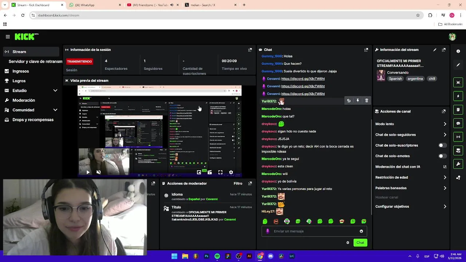466x262 pixels.
Task: Click the argentina stream tag
Action: [415, 79]
